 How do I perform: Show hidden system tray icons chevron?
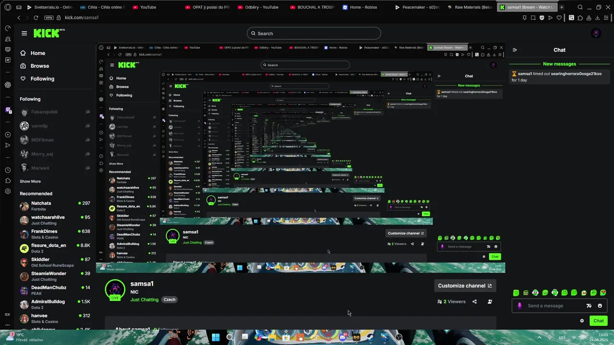(x=539, y=337)
